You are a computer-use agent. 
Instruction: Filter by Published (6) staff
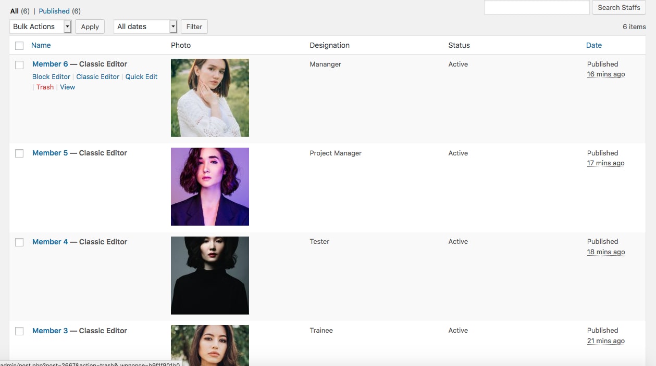pyautogui.click(x=59, y=11)
